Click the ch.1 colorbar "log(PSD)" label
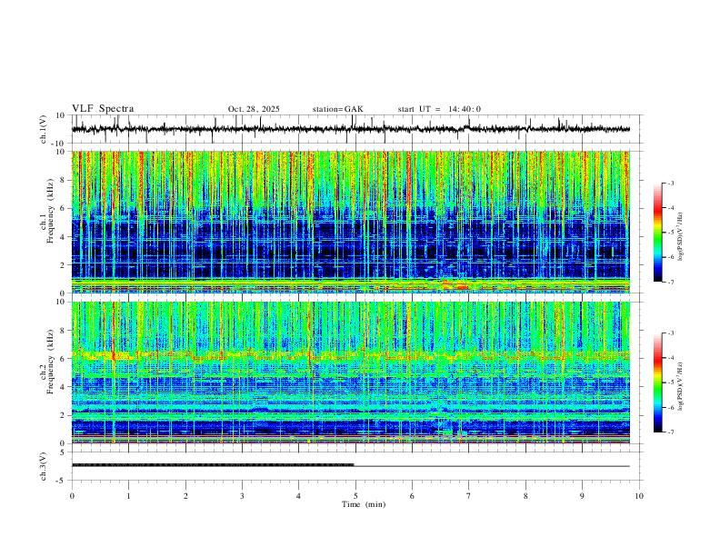The image size is (720, 556). coord(681,236)
